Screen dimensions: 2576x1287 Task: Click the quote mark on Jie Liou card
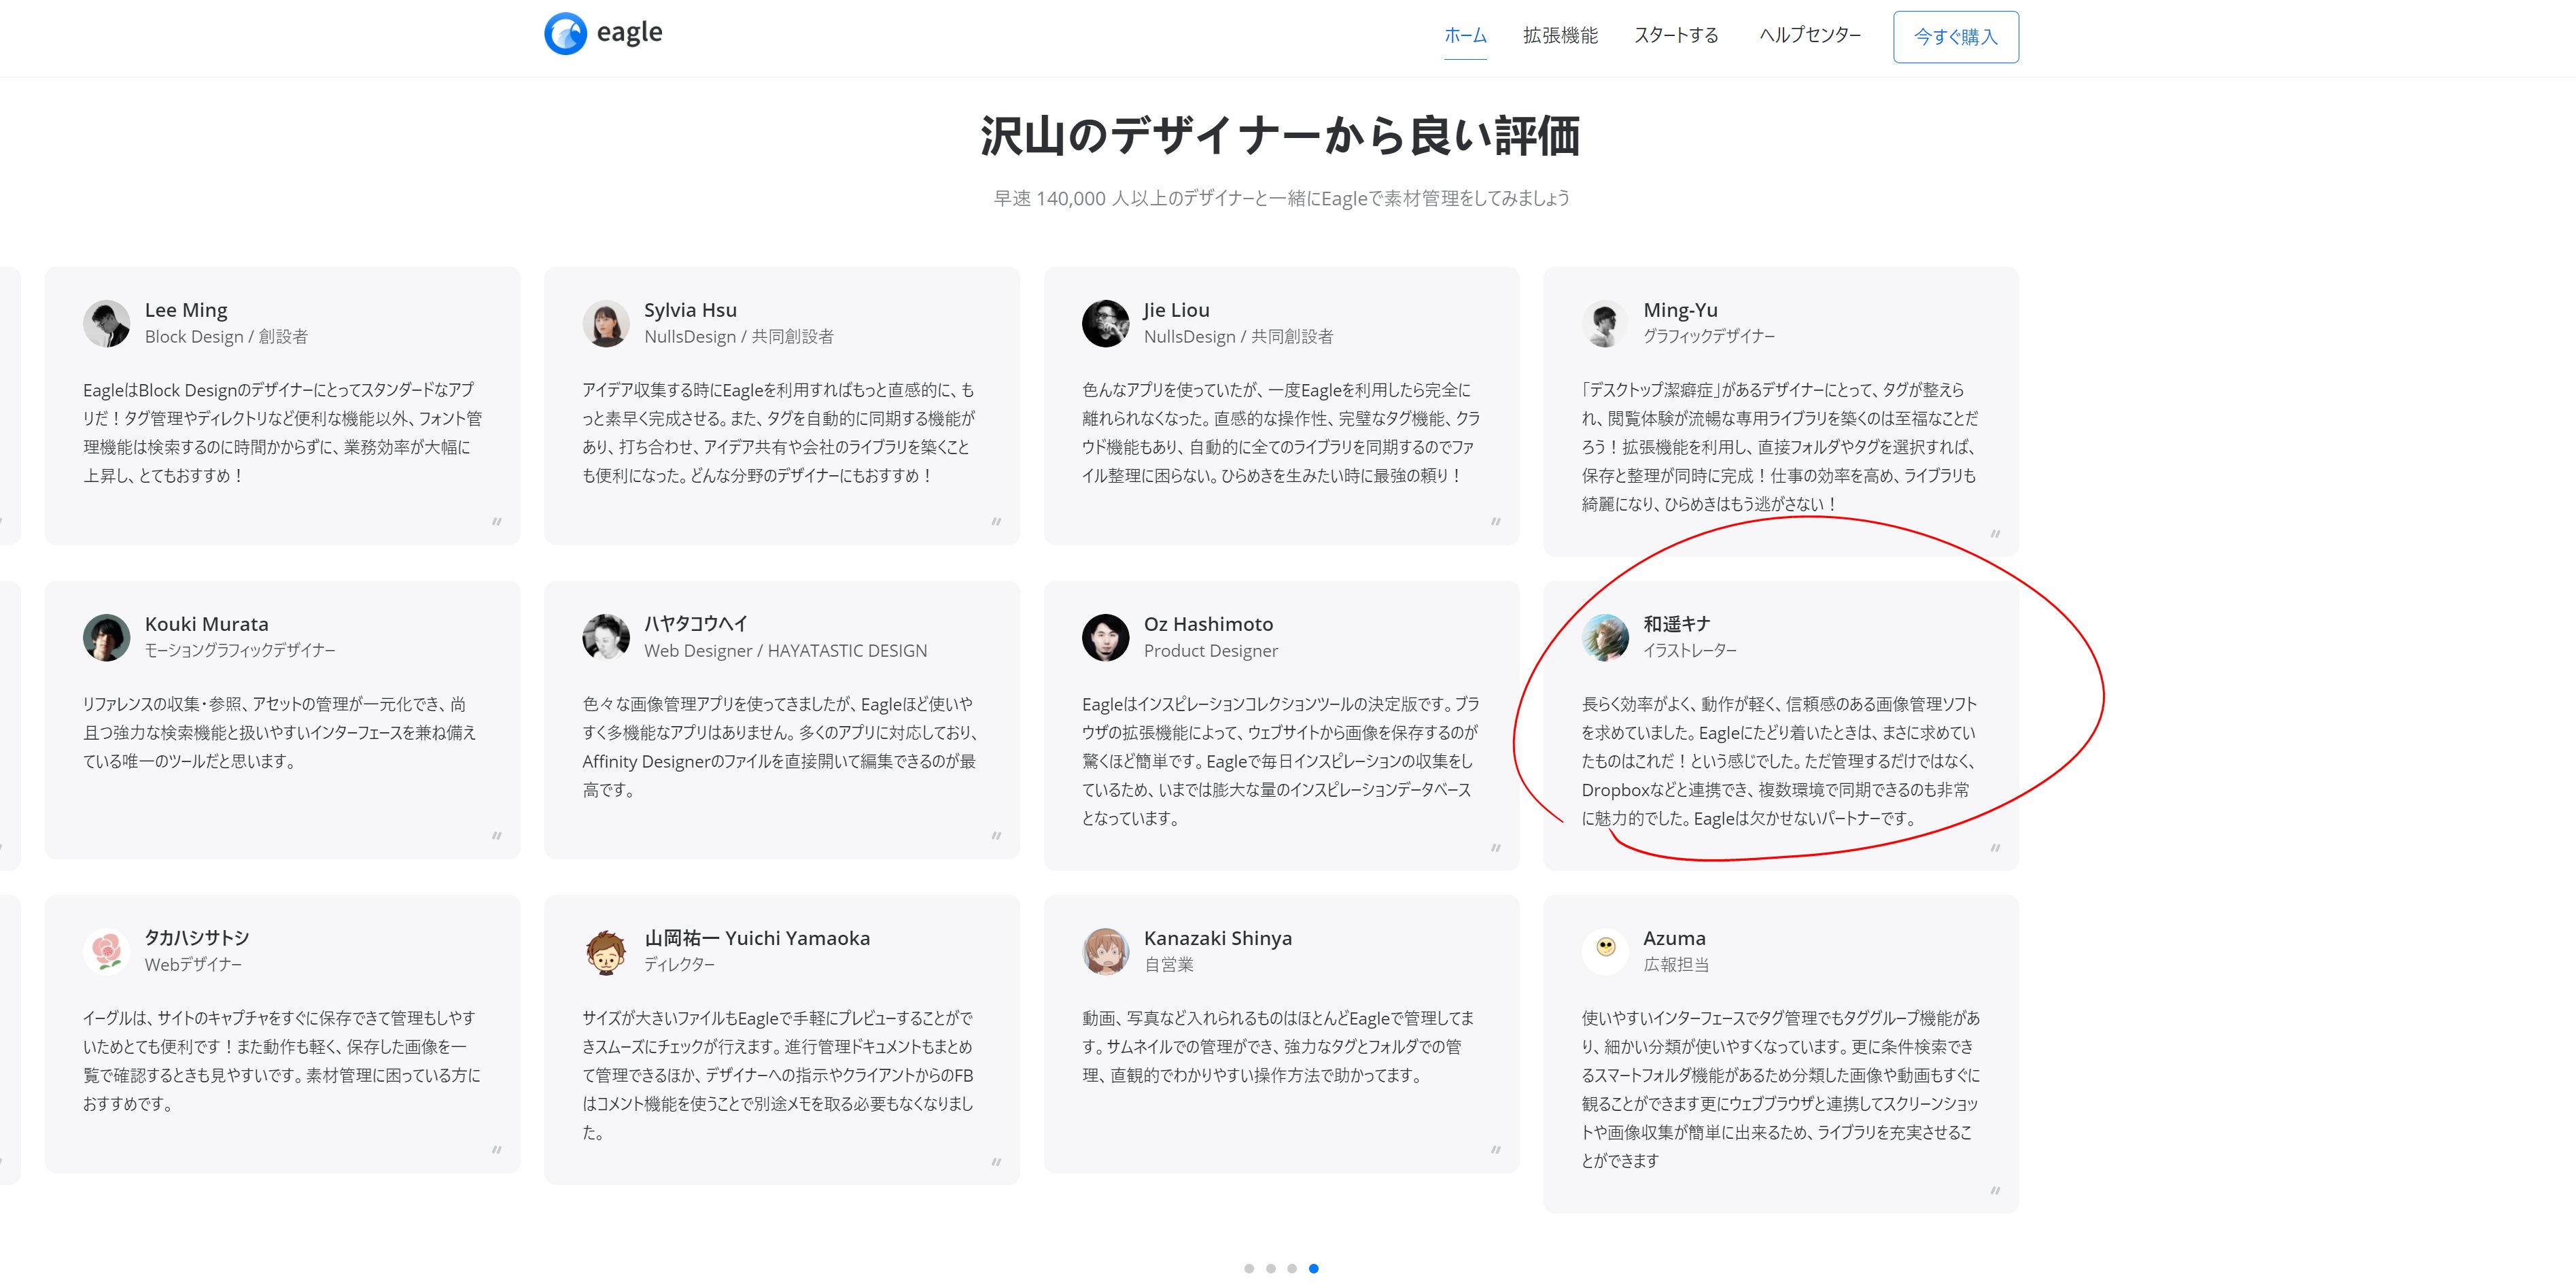point(1496,522)
